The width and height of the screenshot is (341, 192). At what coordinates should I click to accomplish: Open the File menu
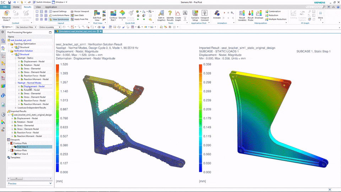point(5,7)
